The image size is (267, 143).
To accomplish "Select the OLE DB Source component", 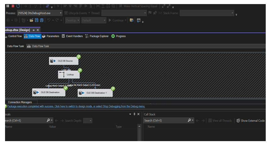I will pos(63,61).
